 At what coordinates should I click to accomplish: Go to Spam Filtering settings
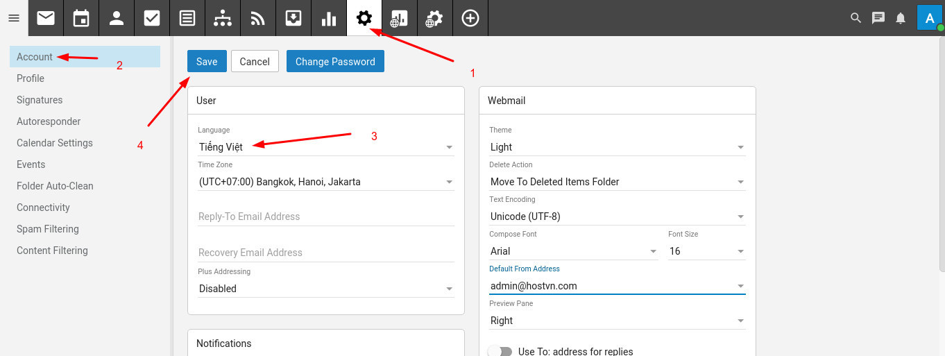[48, 229]
